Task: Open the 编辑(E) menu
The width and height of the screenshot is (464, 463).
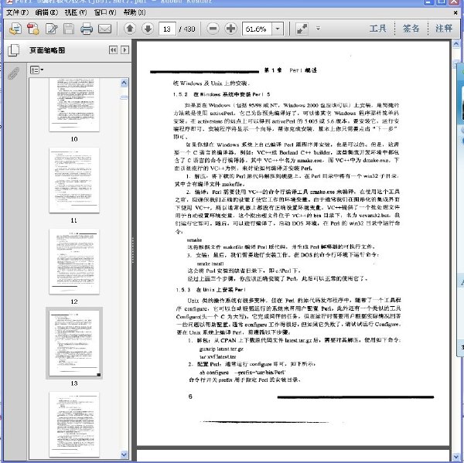Action: (46, 12)
